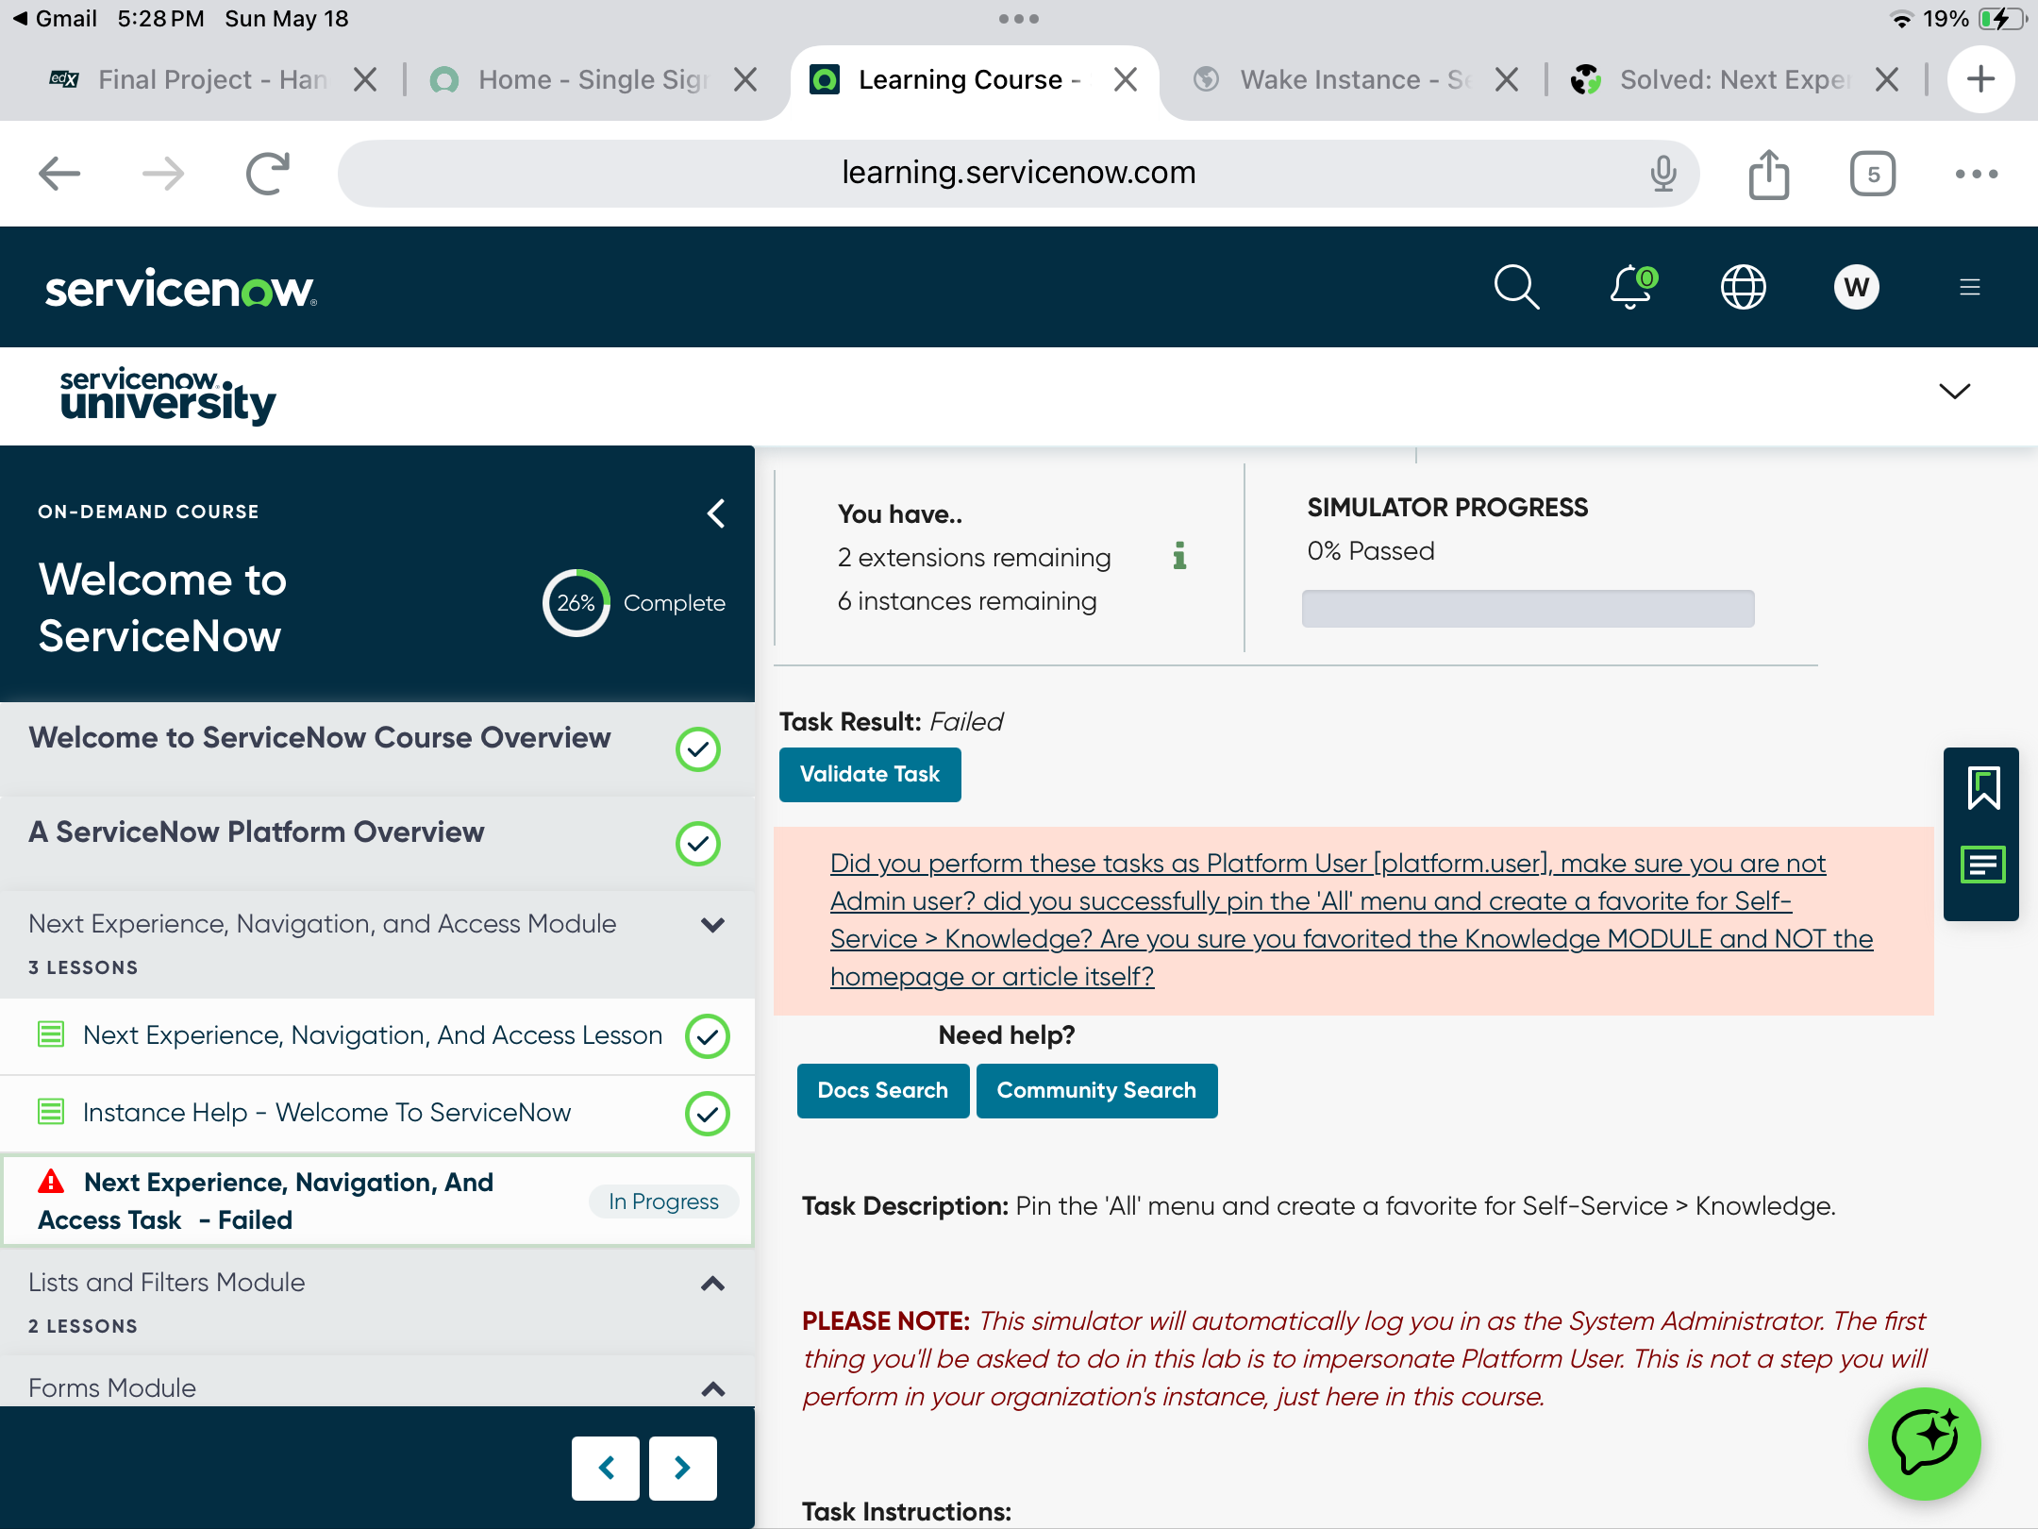Open language globe selector
Image resolution: width=2038 pixels, height=1529 pixels.
pos(1744,287)
